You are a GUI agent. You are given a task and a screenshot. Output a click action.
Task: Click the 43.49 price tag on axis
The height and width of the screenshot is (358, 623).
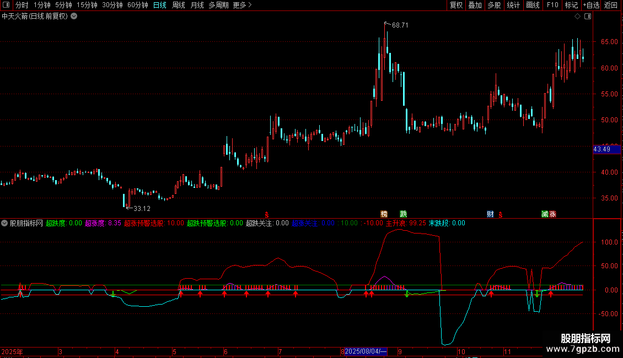(x=606, y=149)
